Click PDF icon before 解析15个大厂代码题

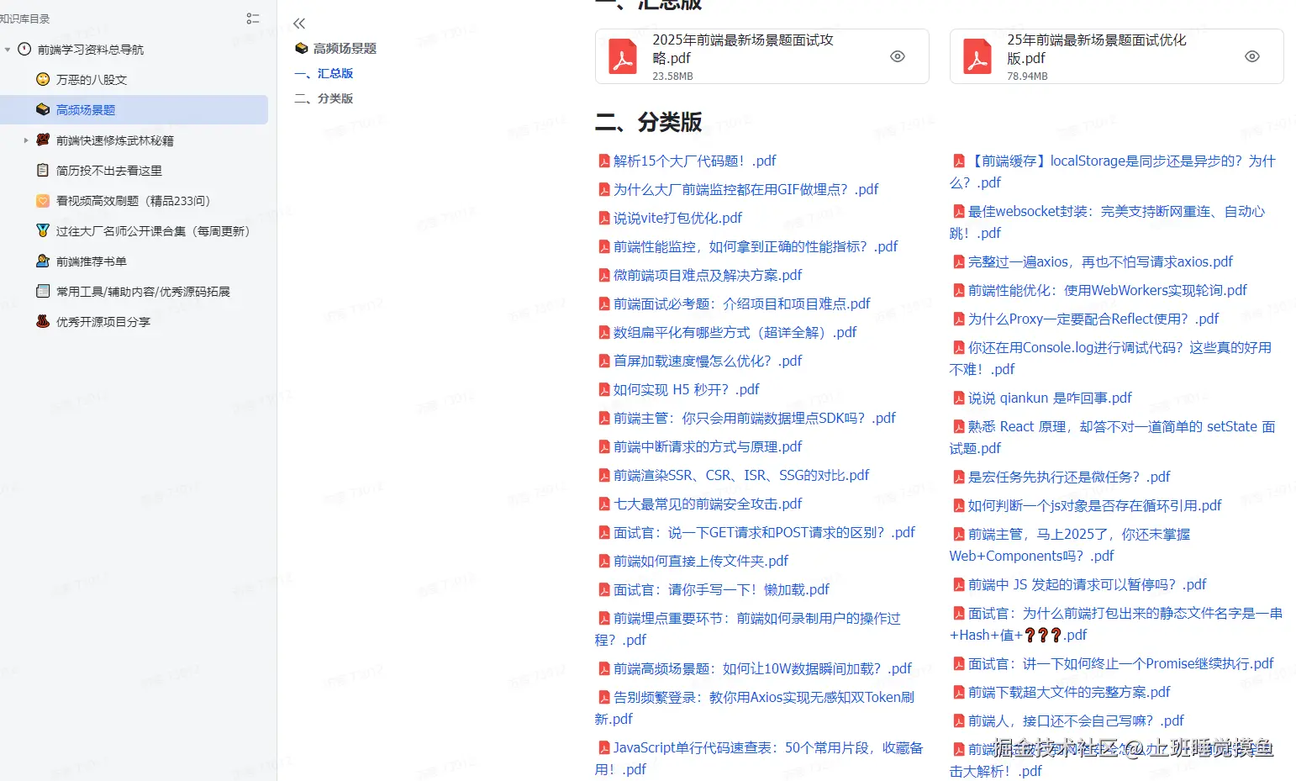[x=603, y=161]
